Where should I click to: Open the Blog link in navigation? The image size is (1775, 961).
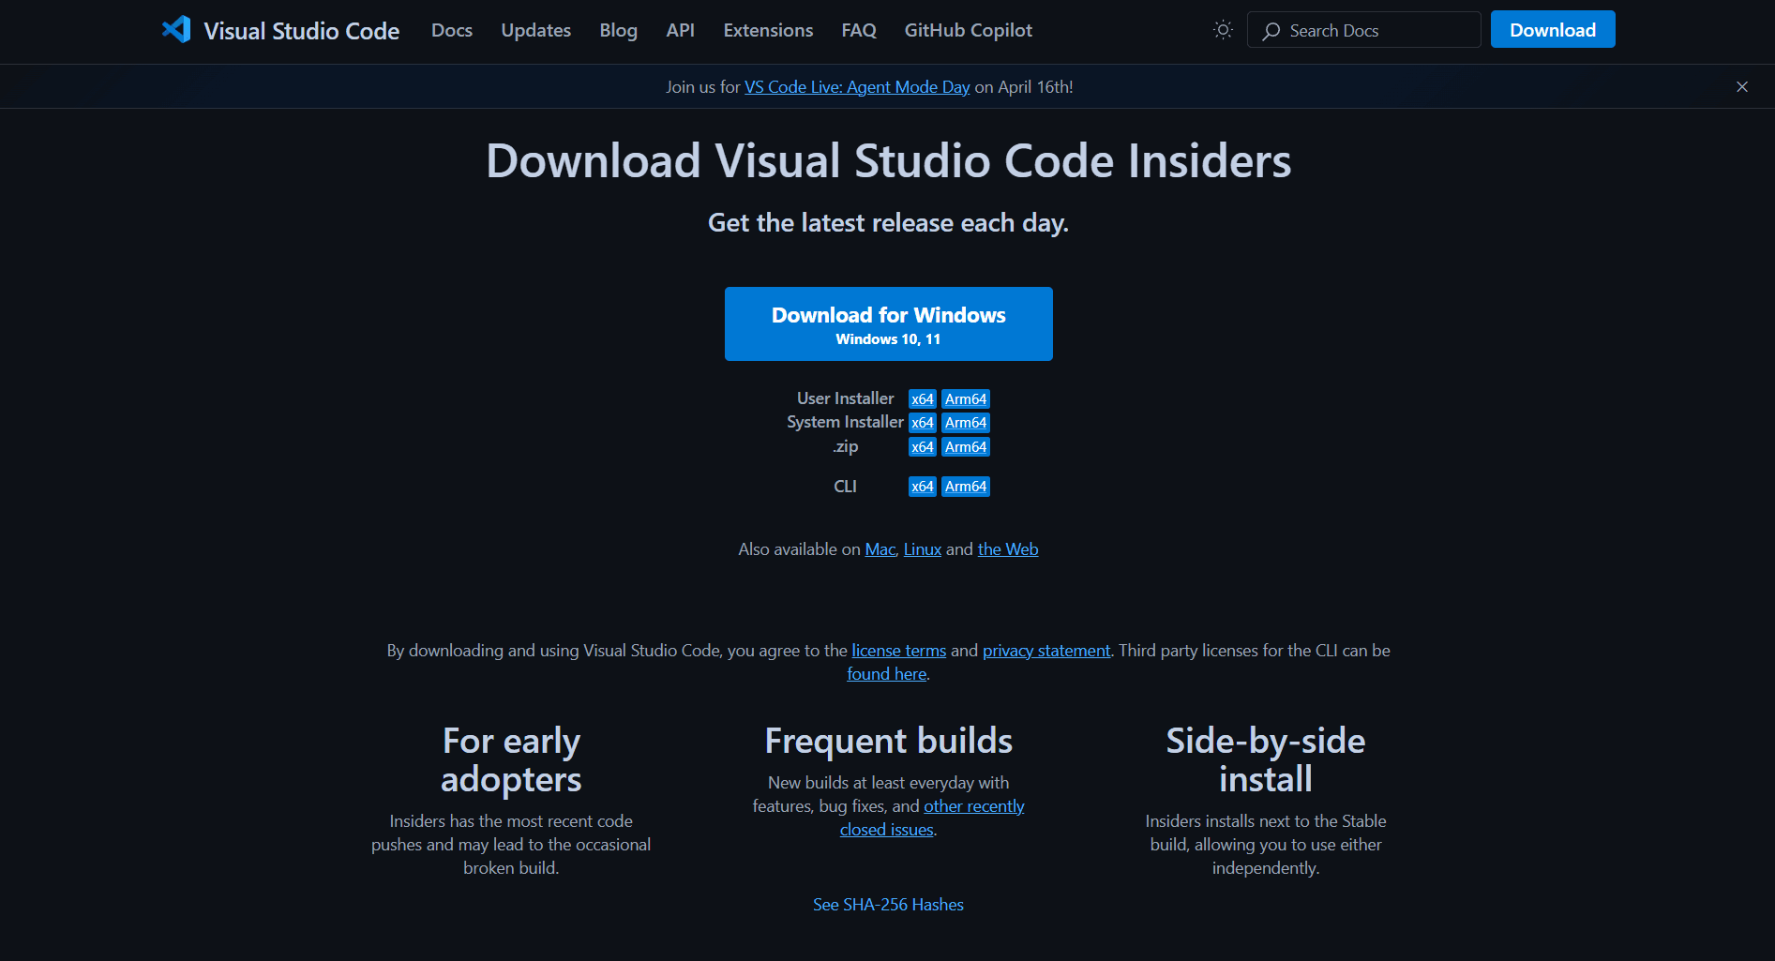click(619, 30)
